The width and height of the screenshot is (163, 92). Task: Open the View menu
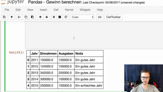coord(30,10)
